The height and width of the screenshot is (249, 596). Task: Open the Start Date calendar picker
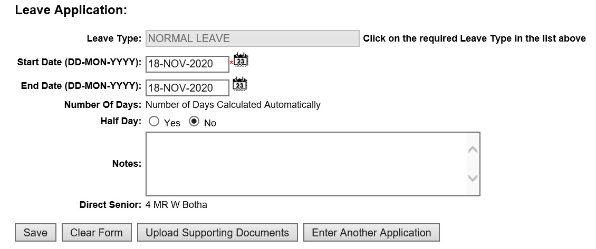click(x=241, y=61)
